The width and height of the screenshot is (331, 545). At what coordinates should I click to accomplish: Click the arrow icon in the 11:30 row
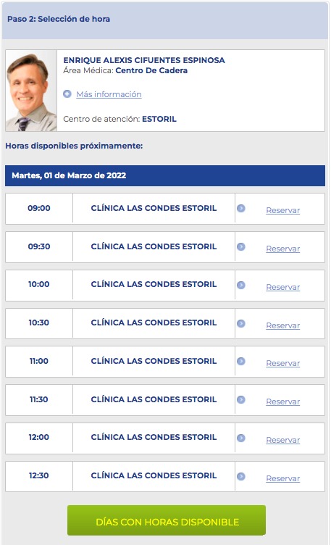241,400
